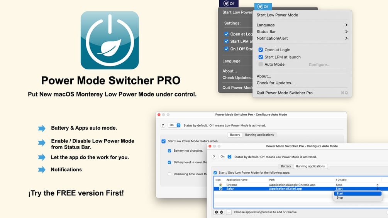Click the blue Off status bar icon
388x218 pixels.
[263, 7]
